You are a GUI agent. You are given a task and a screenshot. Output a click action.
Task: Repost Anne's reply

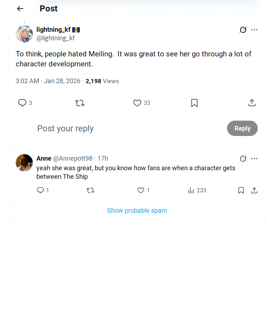(x=90, y=190)
